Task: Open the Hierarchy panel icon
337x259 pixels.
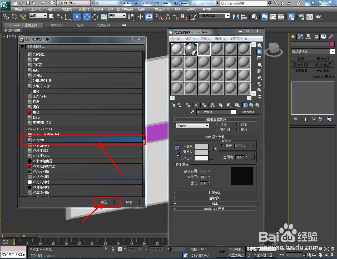Action: [x=308, y=37]
